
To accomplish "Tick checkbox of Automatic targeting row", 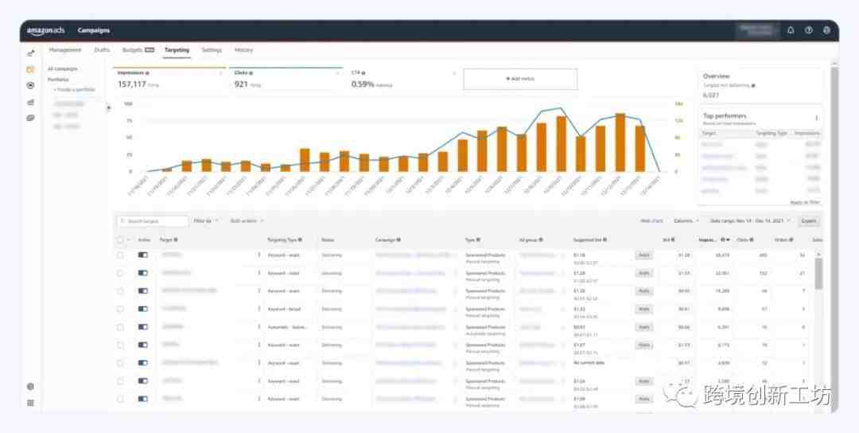I will click(x=120, y=327).
